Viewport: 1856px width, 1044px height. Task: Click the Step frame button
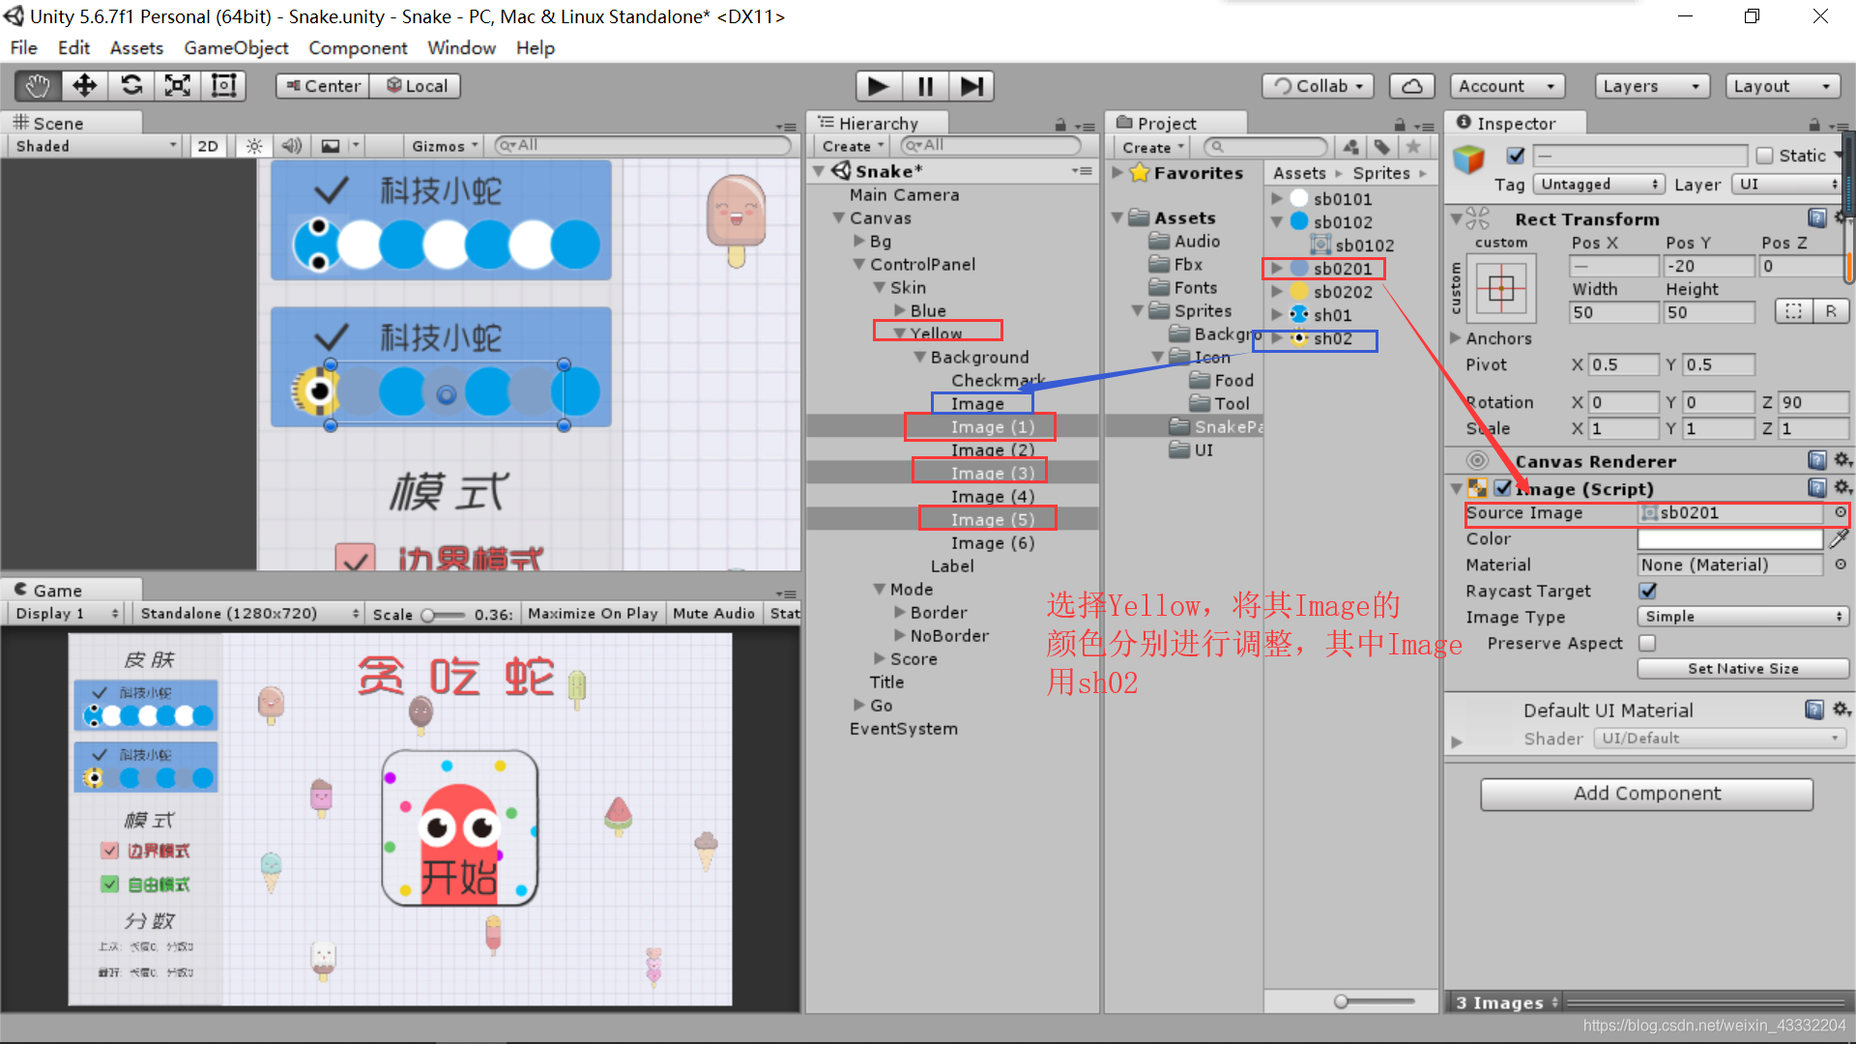[x=971, y=86]
